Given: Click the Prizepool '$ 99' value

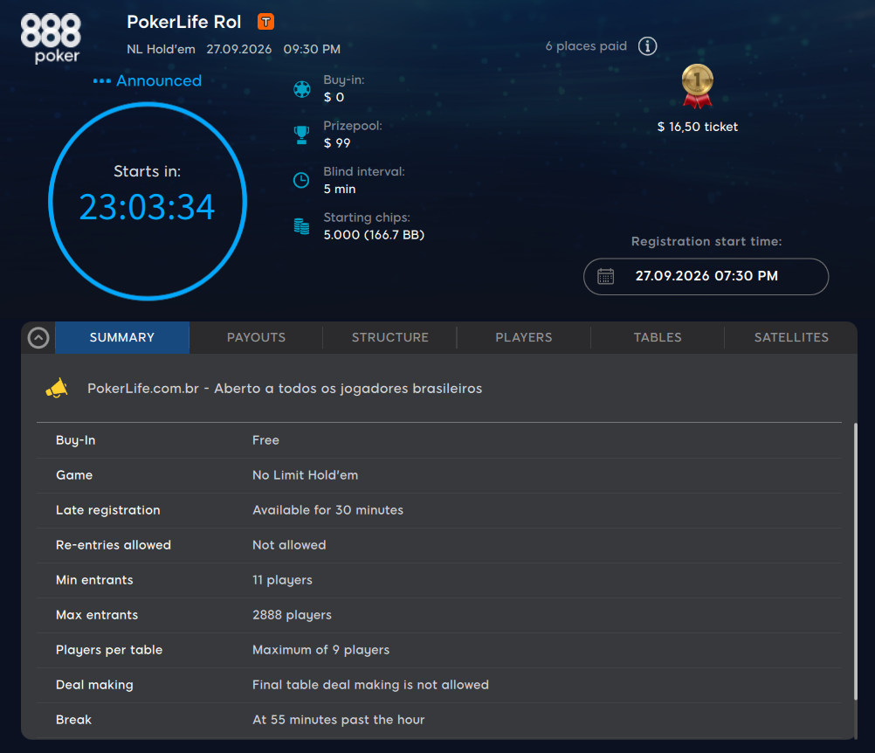Looking at the screenshot, I should pos(337,143).
